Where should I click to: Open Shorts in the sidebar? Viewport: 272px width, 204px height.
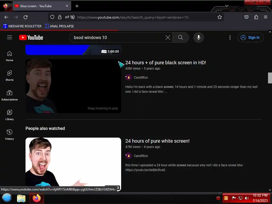(10, 76)
